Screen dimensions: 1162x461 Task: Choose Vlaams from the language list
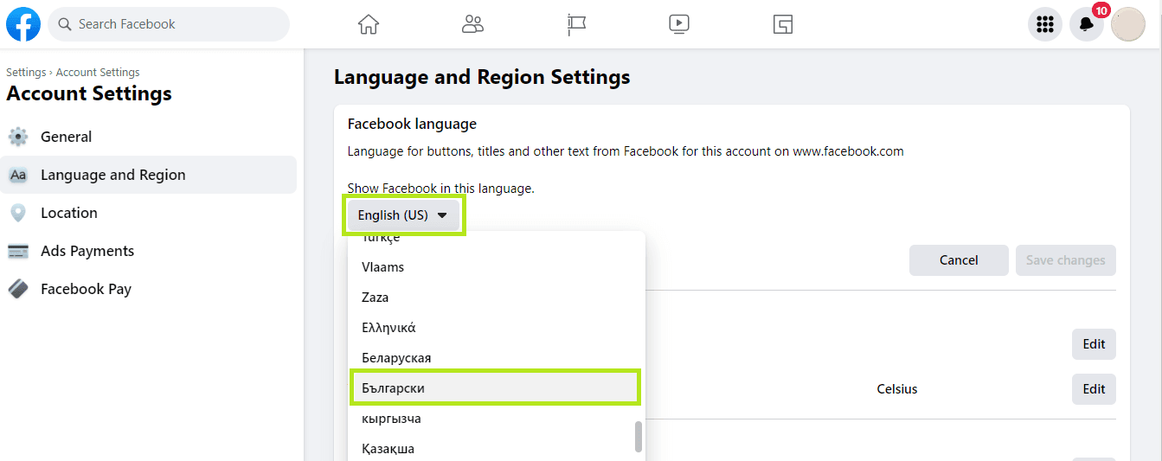click(x=497, y=267)
